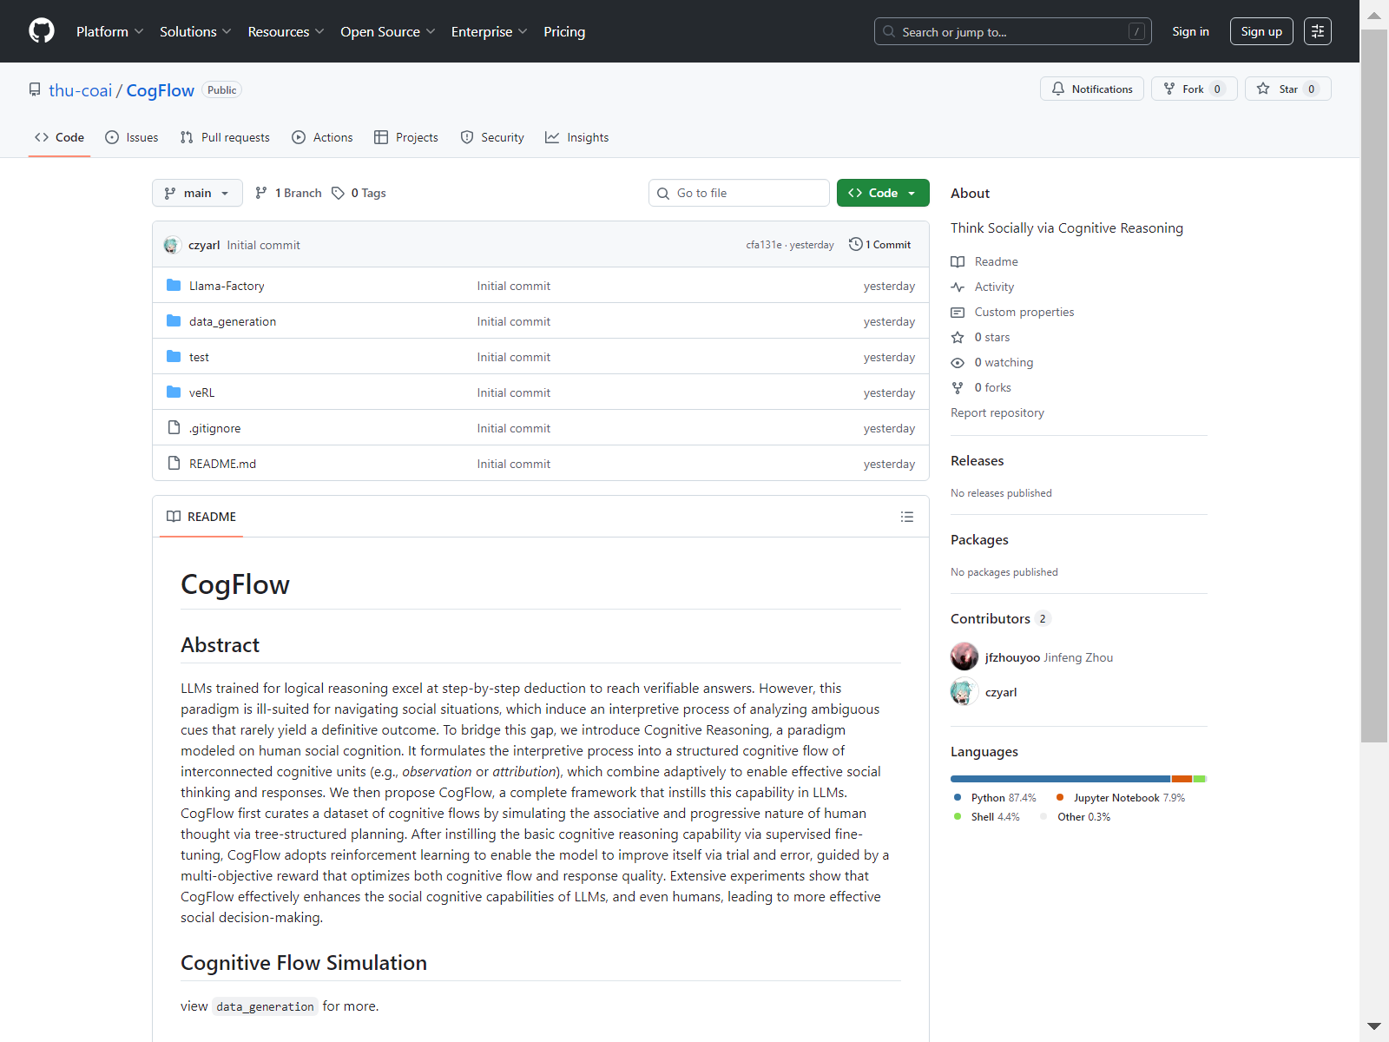Click the Notifications bell button
Image resolution: width=1389 pixels, height=1042 pixels.
tap(1092, 89)
